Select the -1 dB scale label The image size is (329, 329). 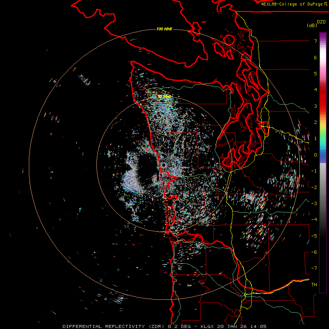click(x=314, y=171)
